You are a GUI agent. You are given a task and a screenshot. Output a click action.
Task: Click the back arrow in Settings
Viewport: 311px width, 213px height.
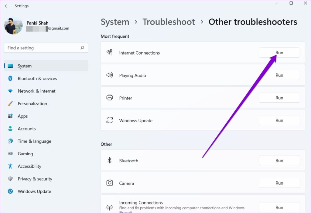click(x=6, y=6)
